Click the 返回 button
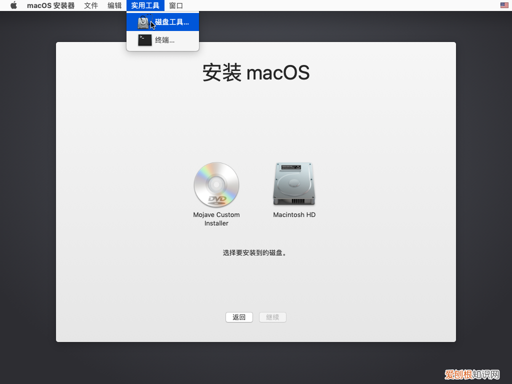This screenshot has height=384, width=512. [239, 317]
